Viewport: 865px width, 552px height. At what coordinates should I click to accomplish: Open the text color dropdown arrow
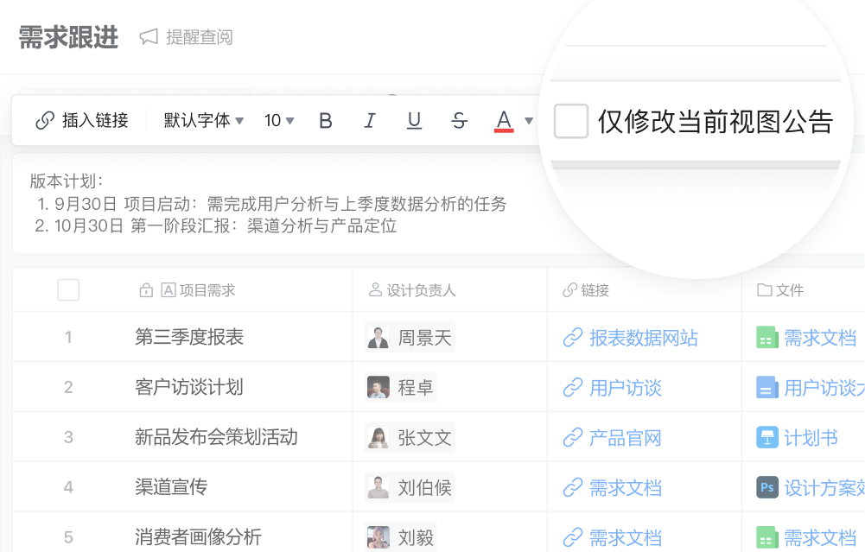(529, 121)
